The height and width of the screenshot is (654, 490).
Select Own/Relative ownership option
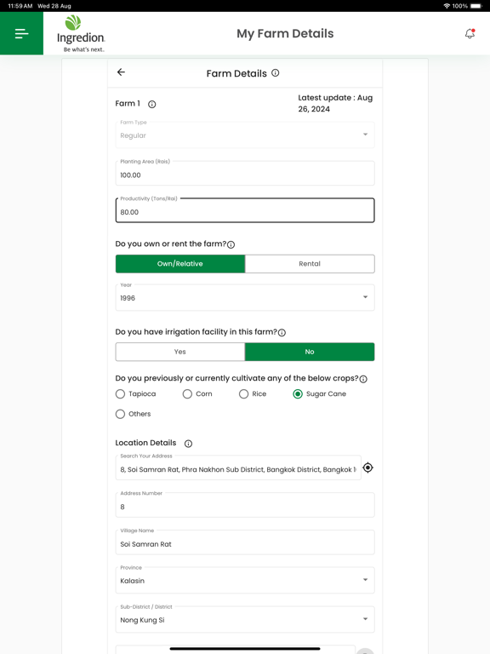tap(180, 264)
